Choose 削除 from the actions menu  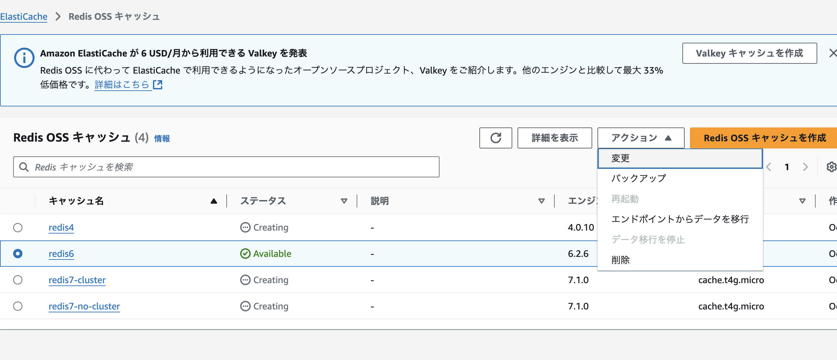click(x=621, y=260)
